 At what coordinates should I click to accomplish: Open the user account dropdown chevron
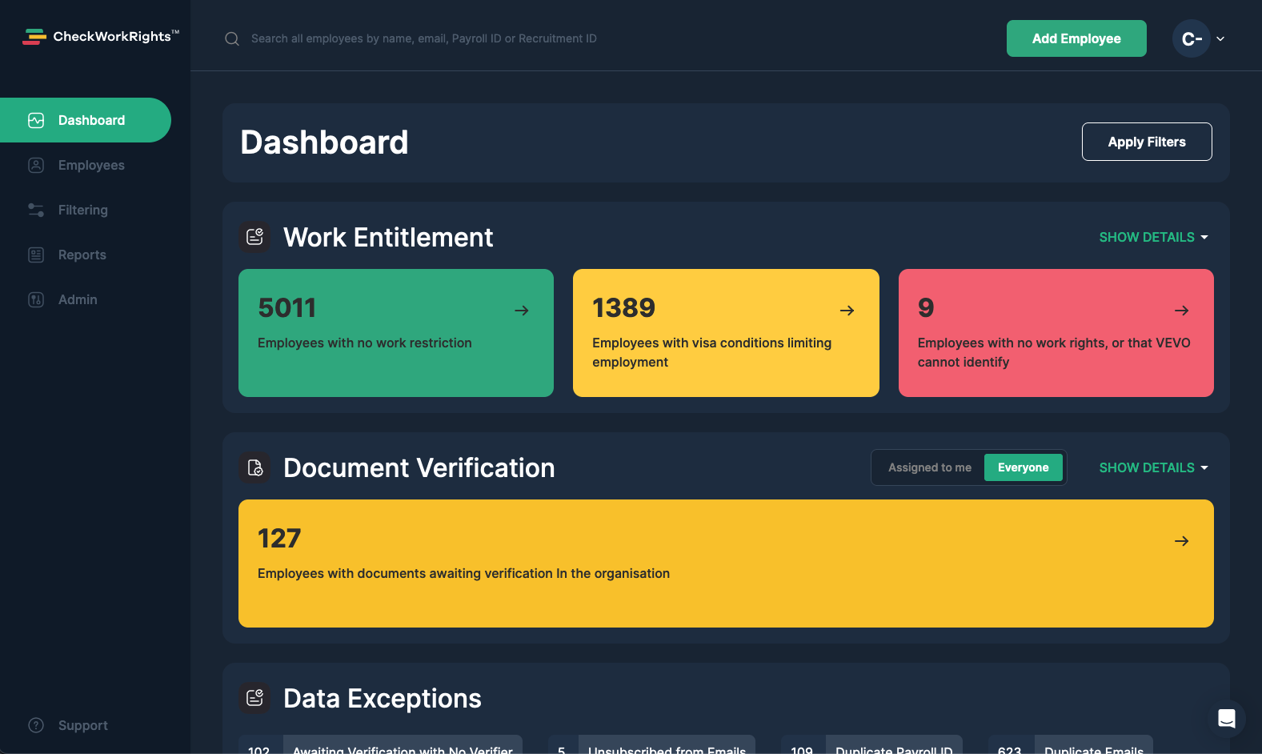[1220, 38]
